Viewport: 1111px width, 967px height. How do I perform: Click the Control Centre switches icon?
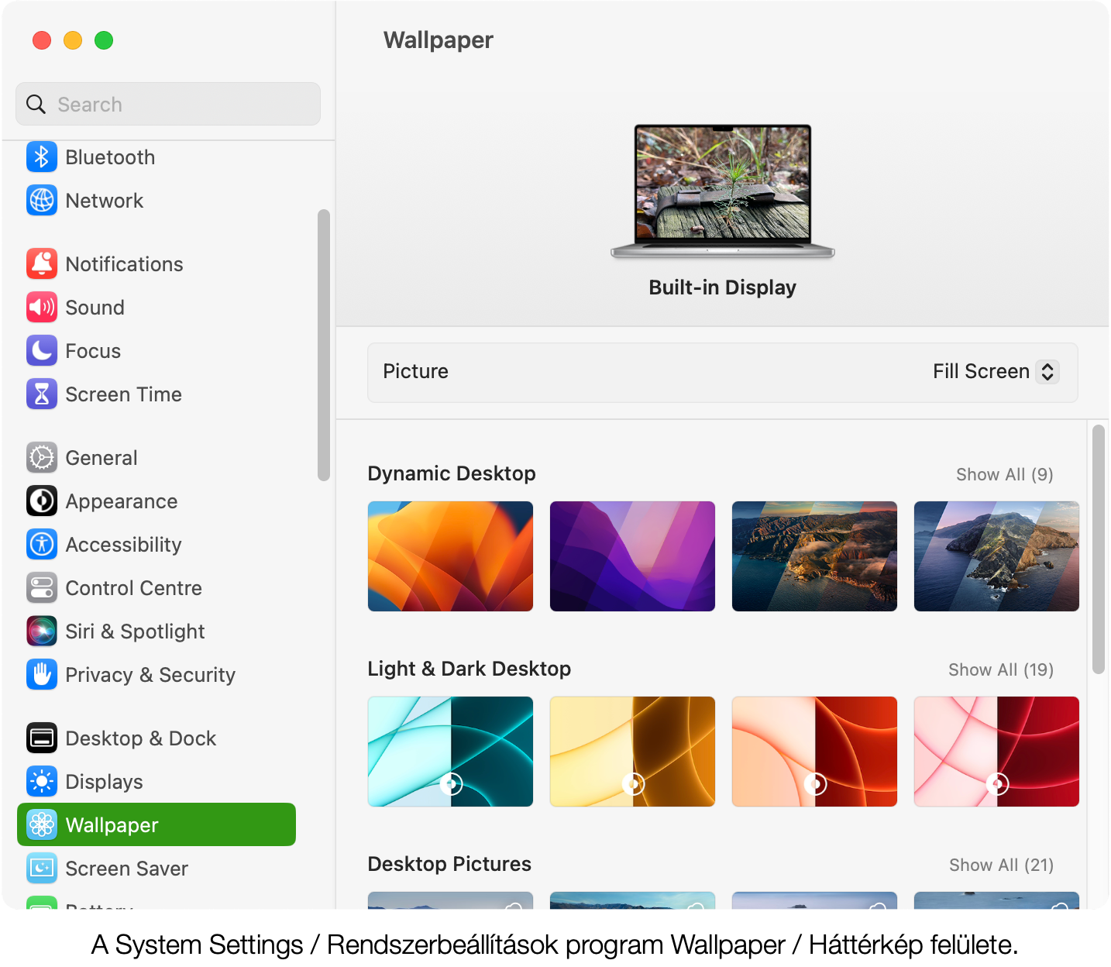pyautogui.click(x=42, y=587)
